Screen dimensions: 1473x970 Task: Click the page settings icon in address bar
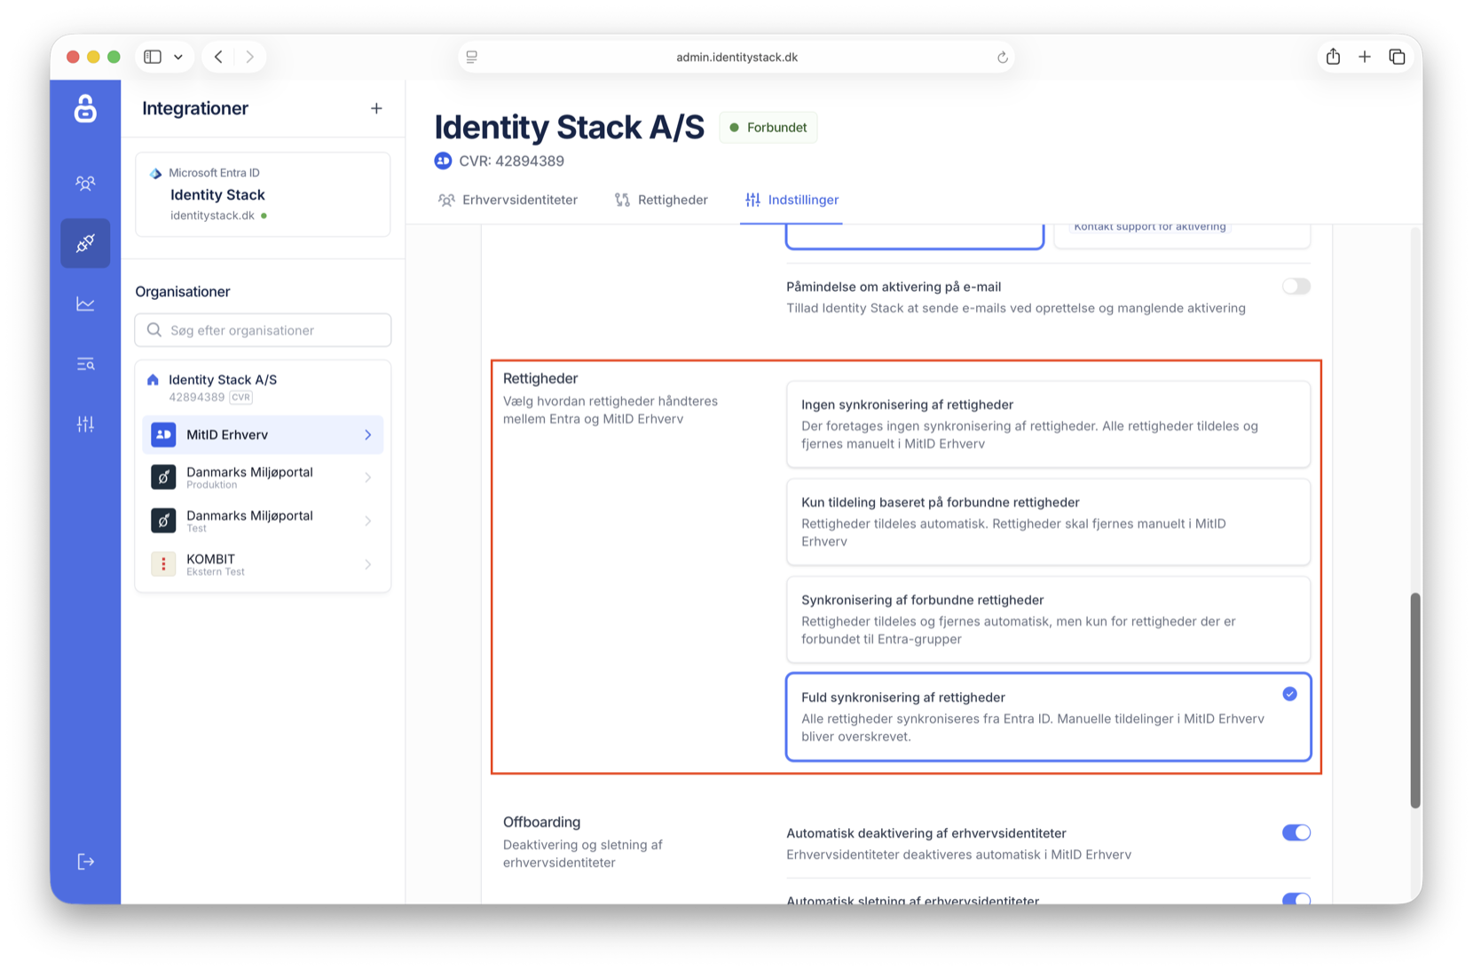click(472, 57)
